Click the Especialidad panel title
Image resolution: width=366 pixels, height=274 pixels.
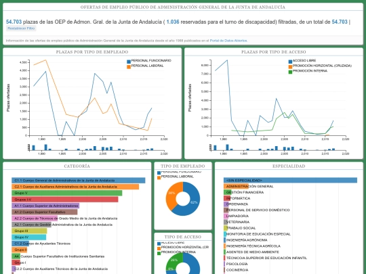click(289, 166)
